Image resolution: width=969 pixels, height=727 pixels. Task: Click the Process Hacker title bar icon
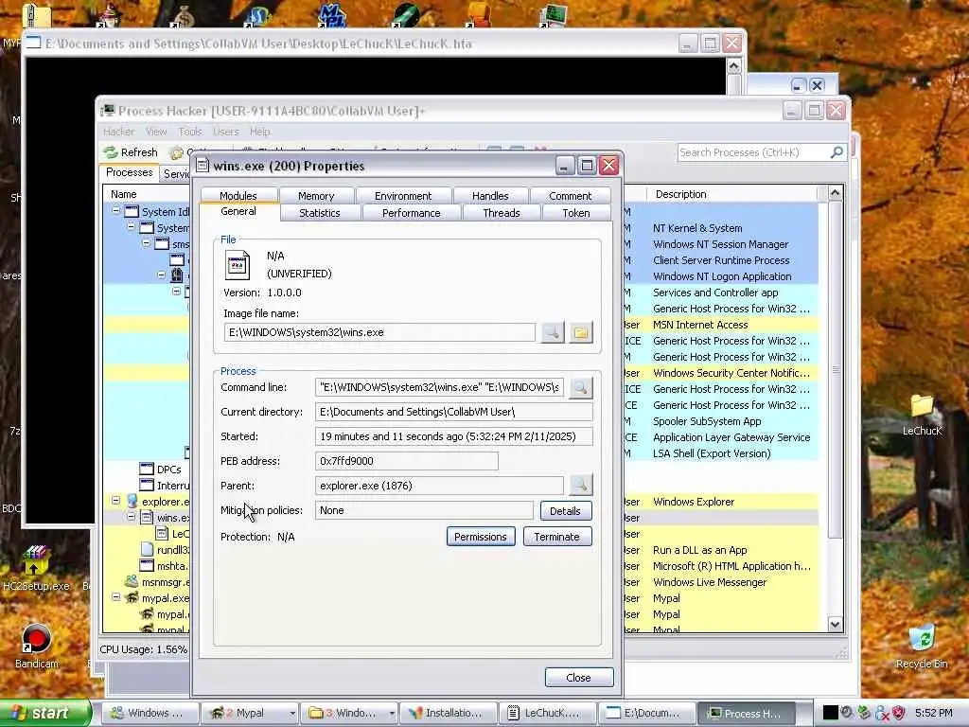coord(108,111)
